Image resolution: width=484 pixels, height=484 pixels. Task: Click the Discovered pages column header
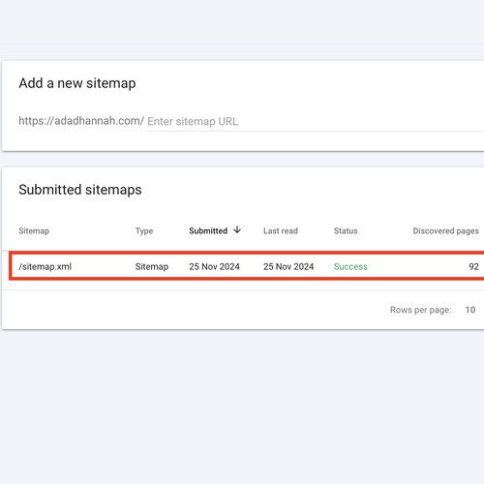point(446,231)
